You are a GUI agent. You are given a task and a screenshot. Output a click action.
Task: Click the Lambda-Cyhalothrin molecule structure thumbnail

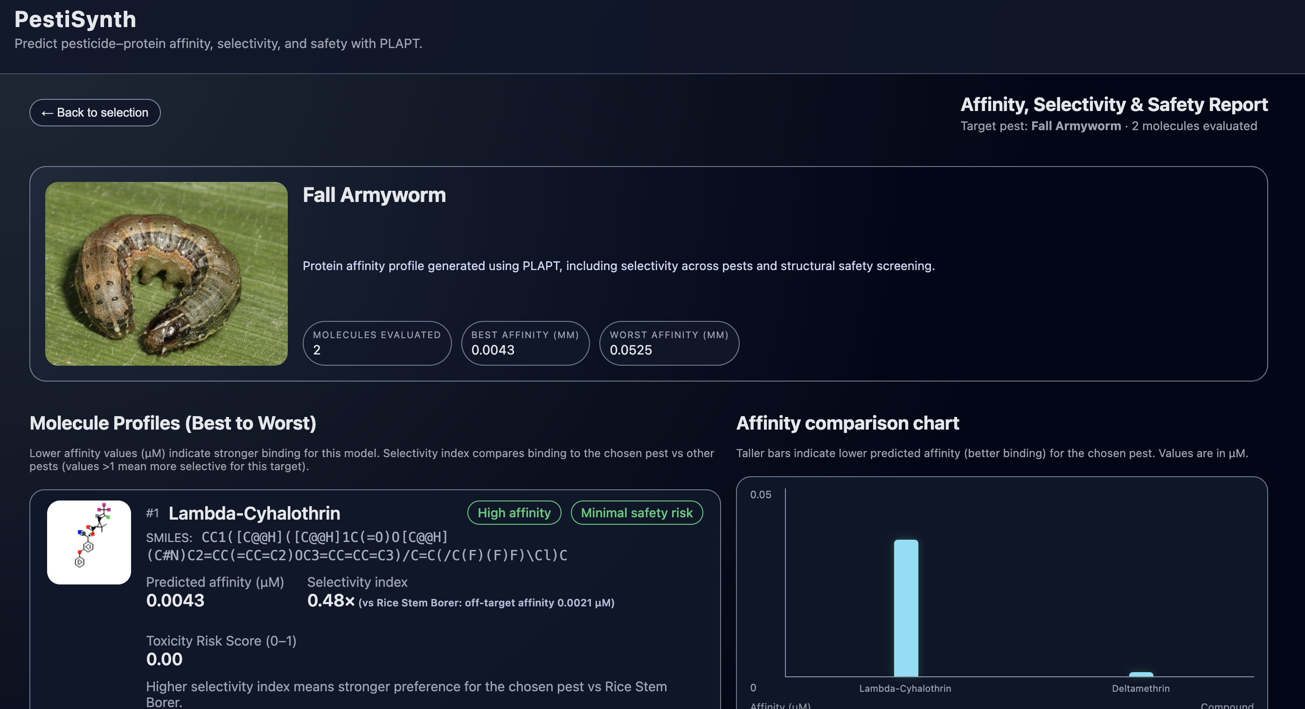(89, 542)
